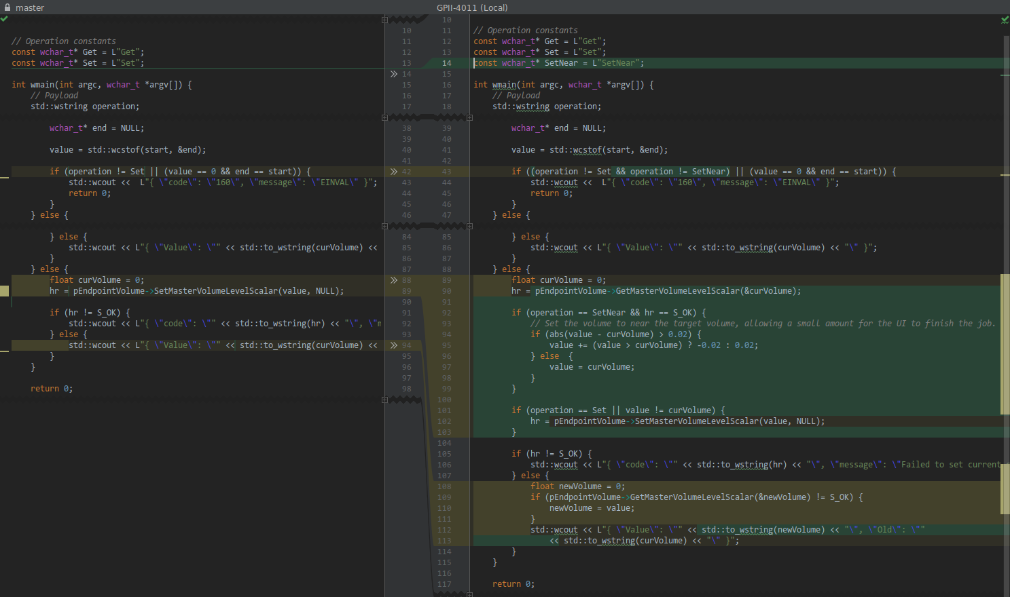Click the lock icon beside master
The height and width of the screenshot is (597, 1010).
click(7, 7)
